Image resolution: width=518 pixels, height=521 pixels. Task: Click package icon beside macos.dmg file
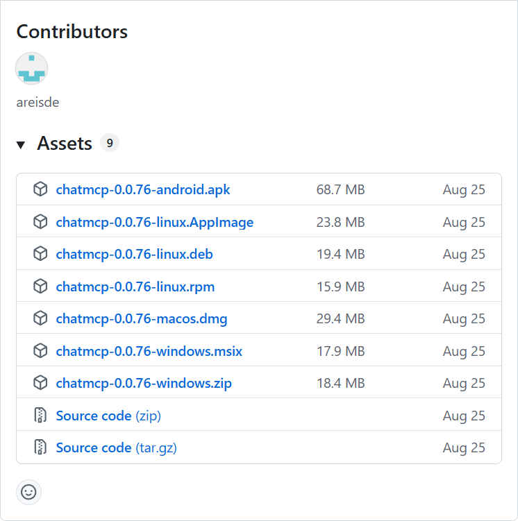(x=40, y=318)
